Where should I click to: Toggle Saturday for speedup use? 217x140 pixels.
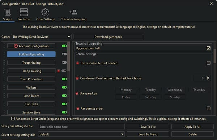coord(150,97)
